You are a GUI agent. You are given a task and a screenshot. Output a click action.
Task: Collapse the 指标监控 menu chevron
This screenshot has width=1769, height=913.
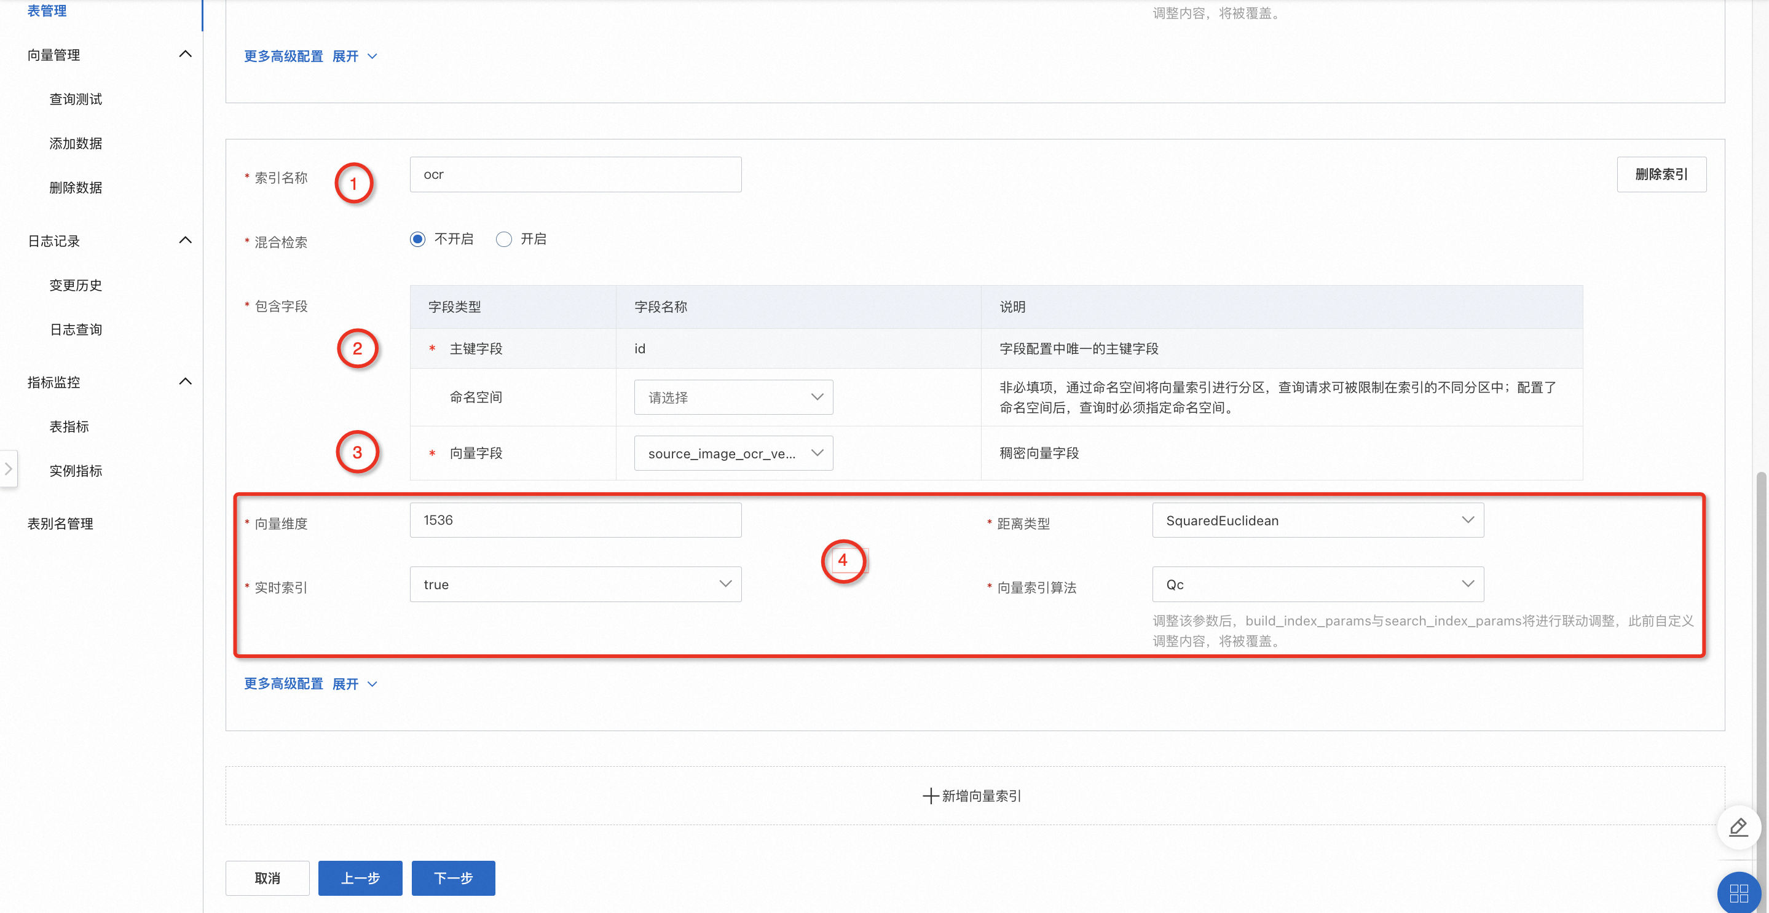tap(185, 382)
